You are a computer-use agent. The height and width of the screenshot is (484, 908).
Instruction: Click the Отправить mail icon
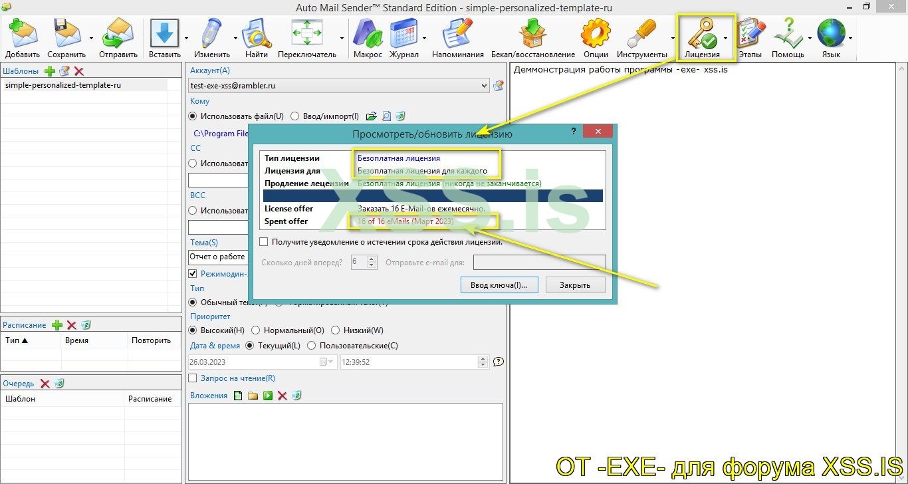click(118, 33)
